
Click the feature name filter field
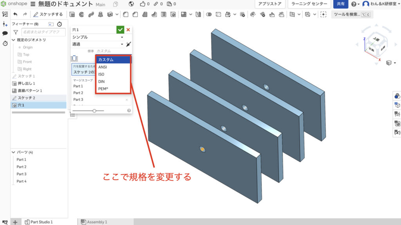43,32
